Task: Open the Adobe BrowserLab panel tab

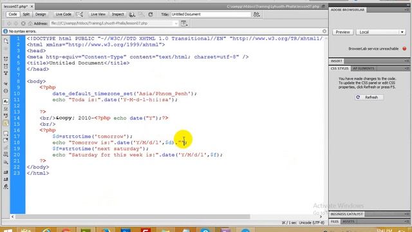Action: [x=348, y=10]
